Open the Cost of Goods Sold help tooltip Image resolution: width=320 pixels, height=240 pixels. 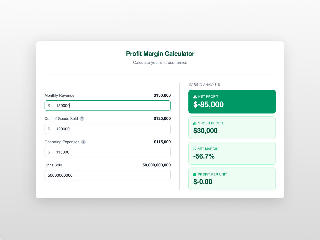[x=82, y=119]
